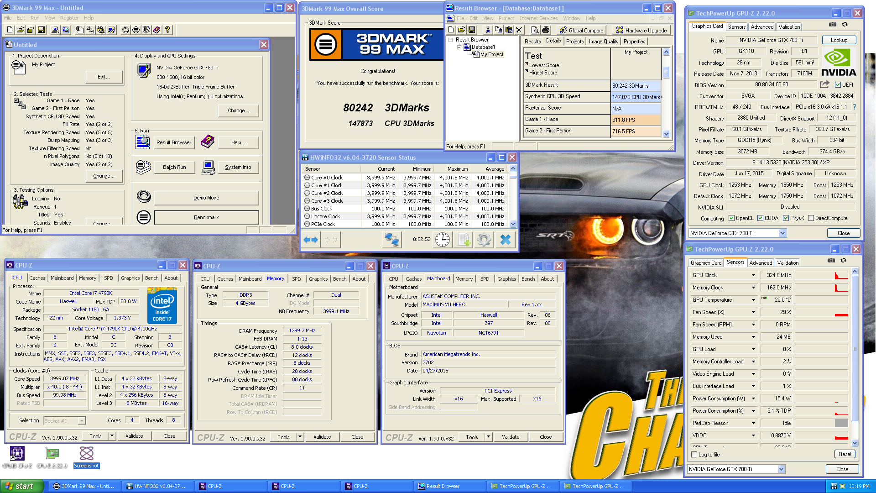Toggle CUDA checkbox in GPU-Z
Screen dimensions: 876x493
(761, 218)
